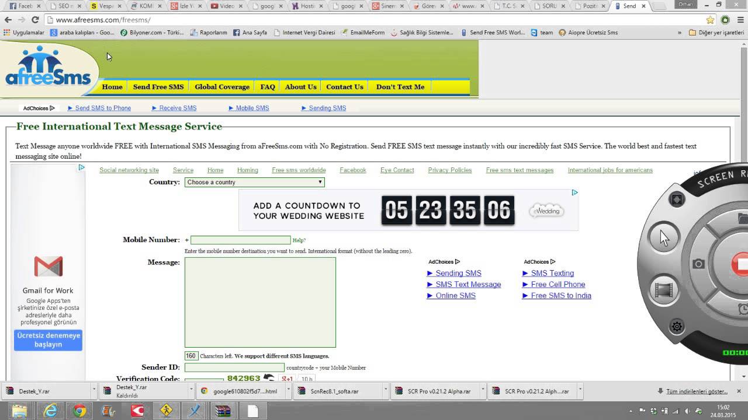Show more bookmarks chevron
The width and height of the screenshot is (748, 420).
pos(679,33)
